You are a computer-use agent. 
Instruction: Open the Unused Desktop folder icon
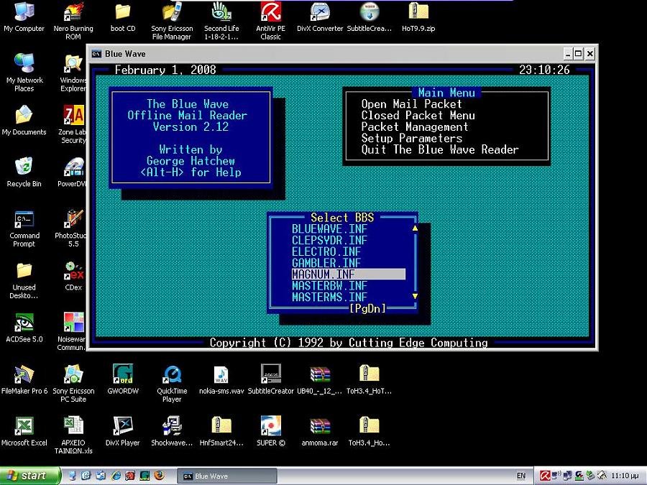click(24, 280)
